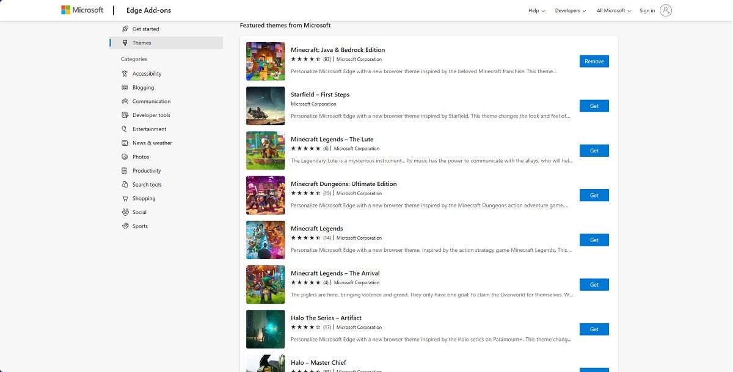The width and height of the screenshot is (733, 372).
Task: Expand the All Microsoft dropdown
Action: [613, 10]
